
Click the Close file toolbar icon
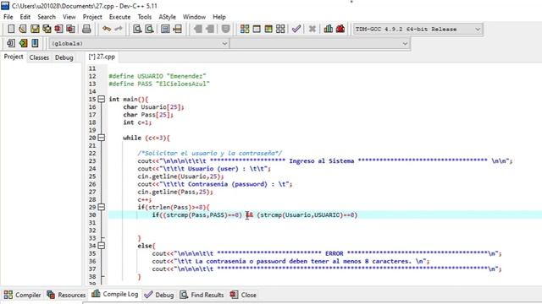pos(58,29)
